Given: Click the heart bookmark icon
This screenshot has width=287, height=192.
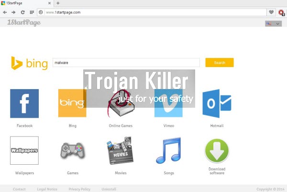Looking at the screenshot, I should click(x=272, y=12).
